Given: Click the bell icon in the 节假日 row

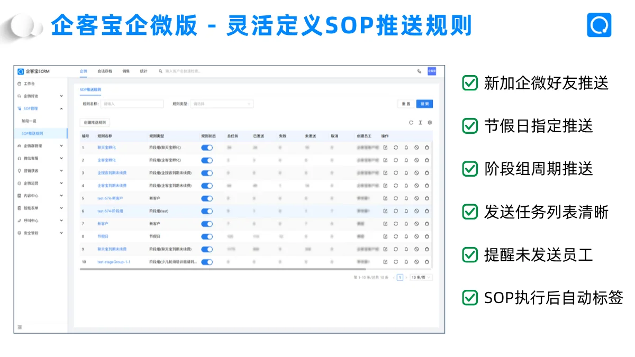Looking at the screenshot, I should pos(406,236).
